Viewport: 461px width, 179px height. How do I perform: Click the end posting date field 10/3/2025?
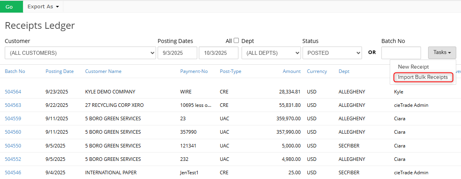coord(219,53)
